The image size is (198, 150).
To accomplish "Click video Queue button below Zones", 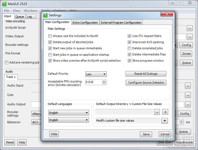I will [186, 63].
